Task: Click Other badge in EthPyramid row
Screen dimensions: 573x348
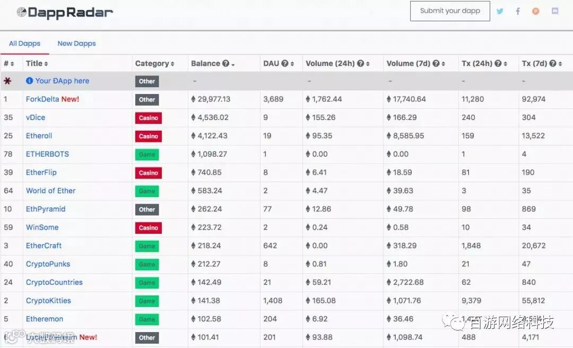Action: pos(147,209)
